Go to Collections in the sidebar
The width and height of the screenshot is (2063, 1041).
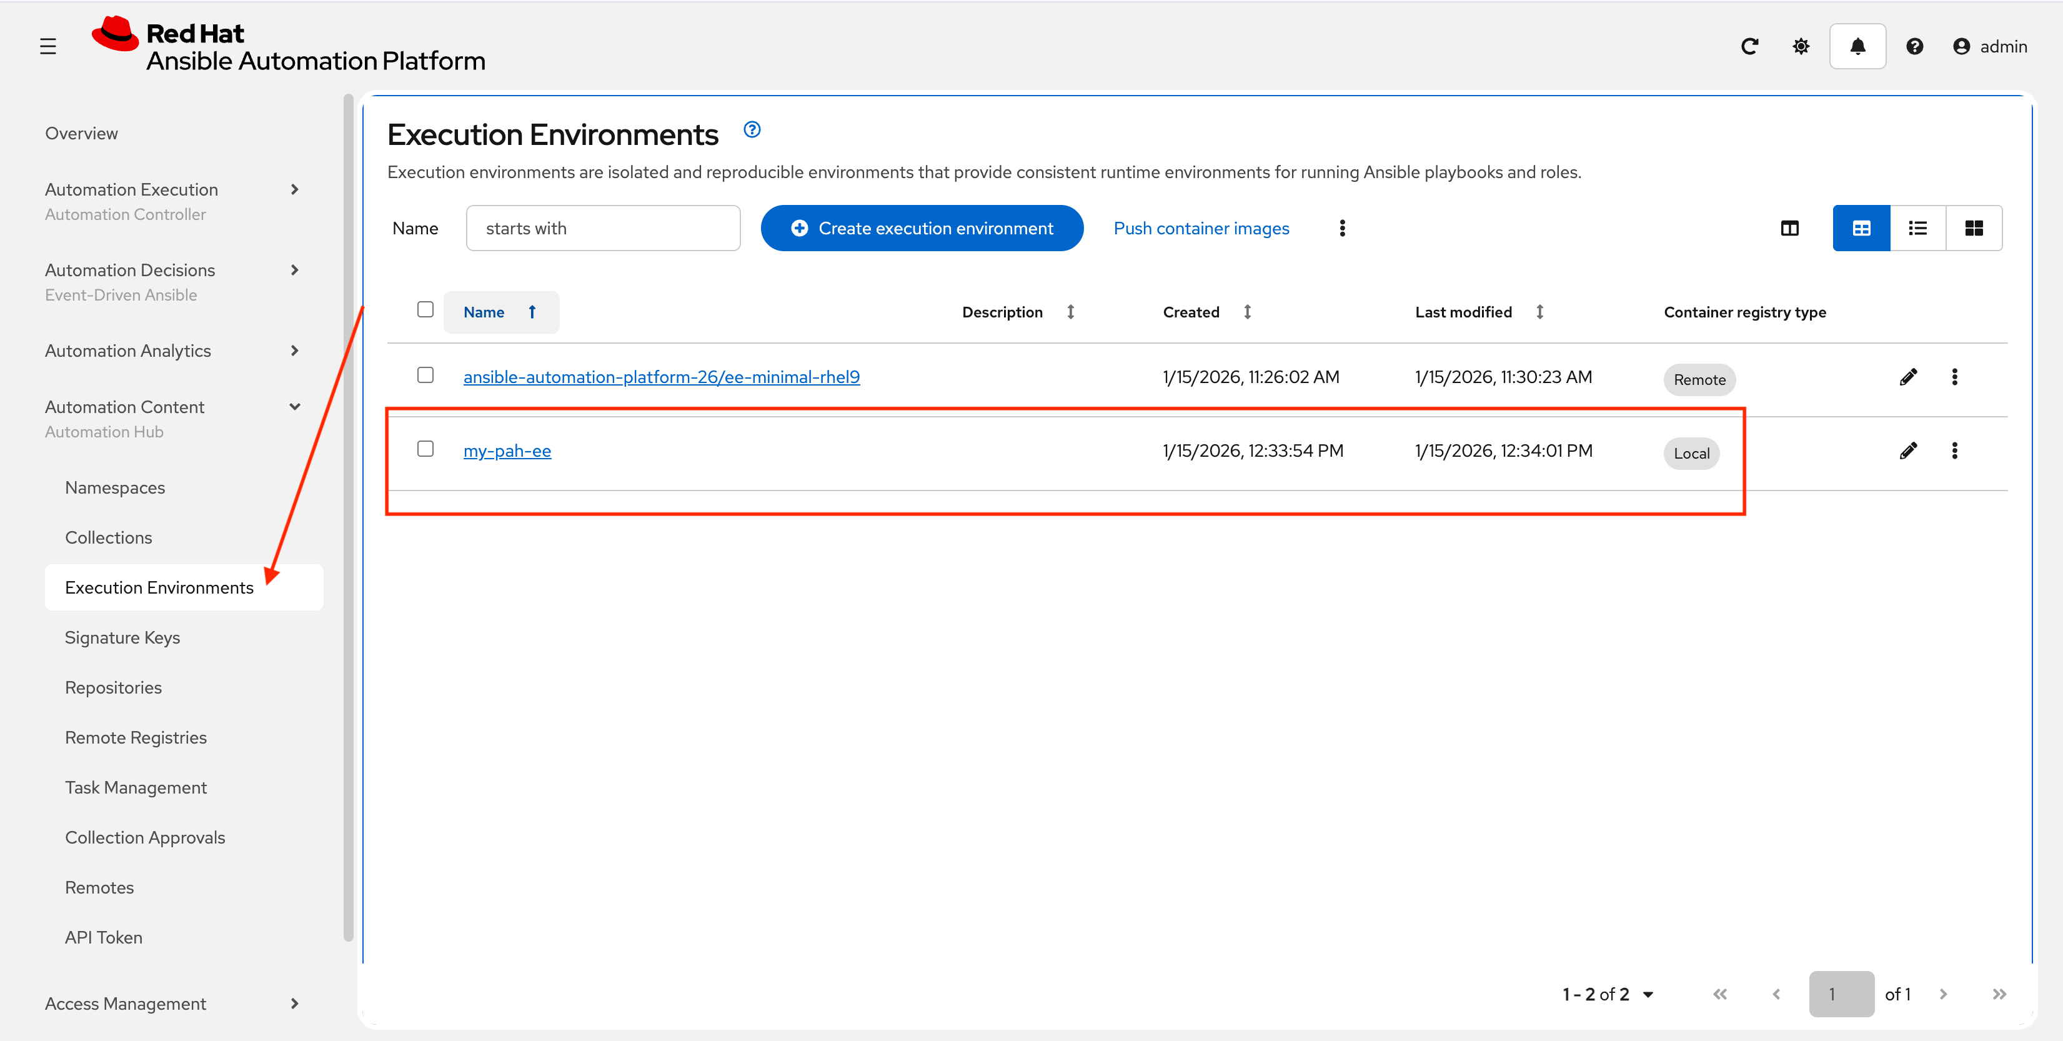click(108, 537)
